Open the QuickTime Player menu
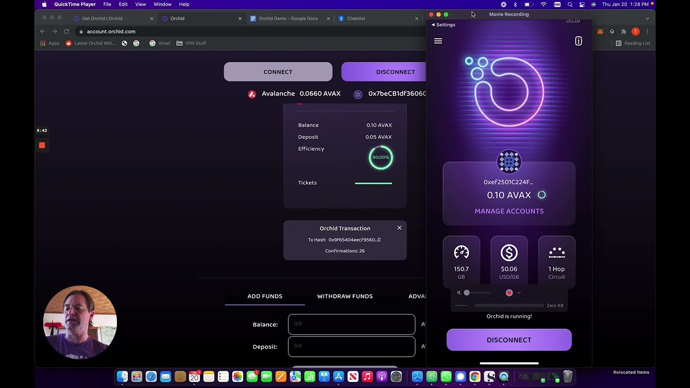Viewport: 690px width, 388px height. (75, 4)
